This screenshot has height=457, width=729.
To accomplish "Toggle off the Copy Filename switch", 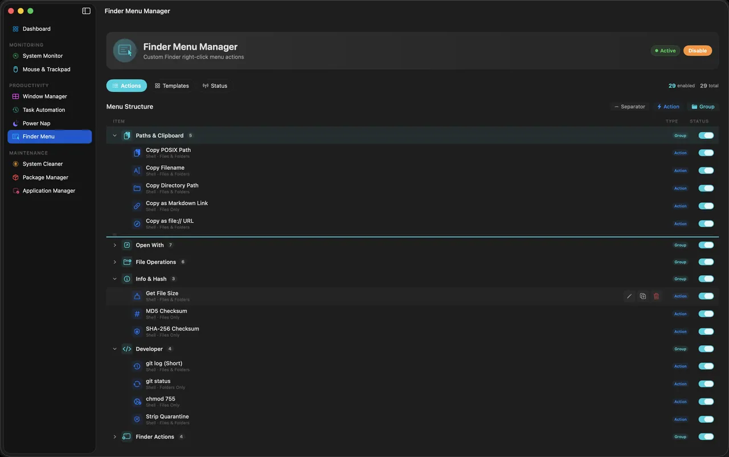I will click(706, 170).
